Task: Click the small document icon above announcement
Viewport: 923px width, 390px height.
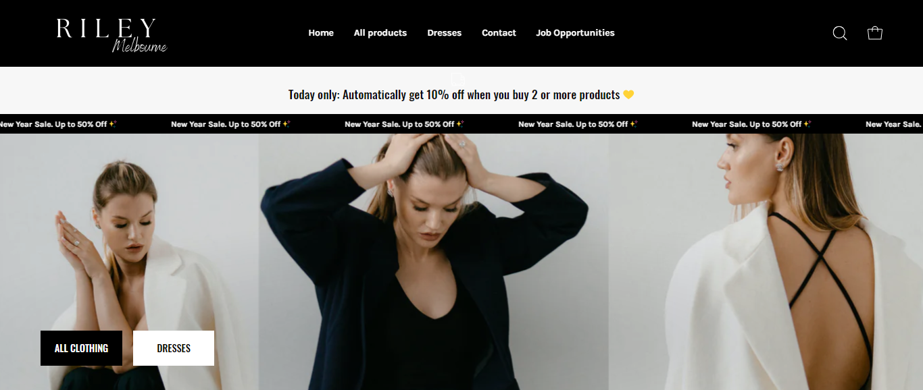Action: click(x=457, y=79)
